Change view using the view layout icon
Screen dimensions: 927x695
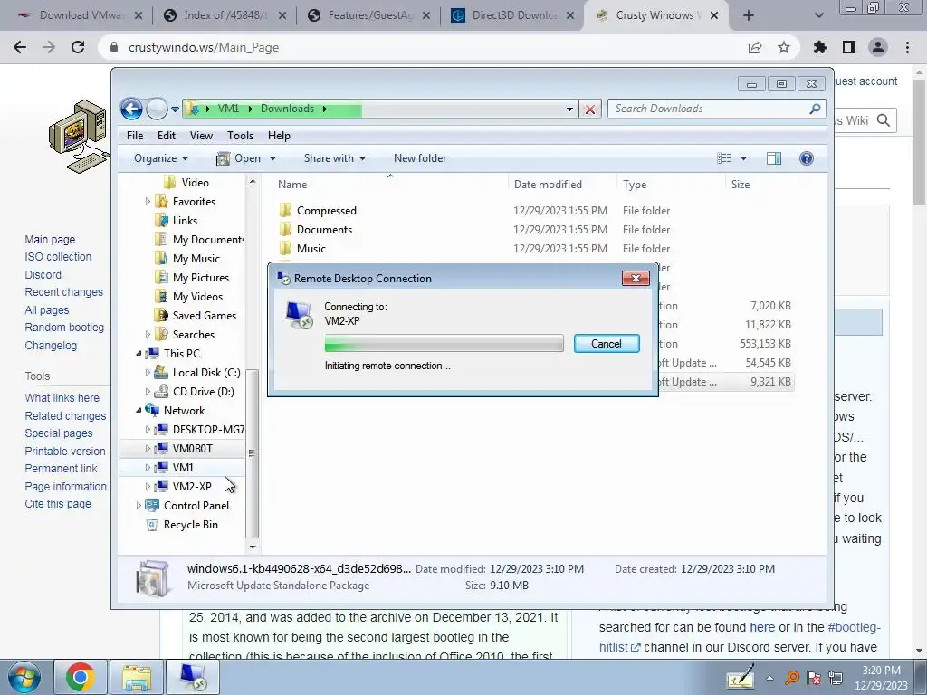pyautogui.click(x=723, y=158)
